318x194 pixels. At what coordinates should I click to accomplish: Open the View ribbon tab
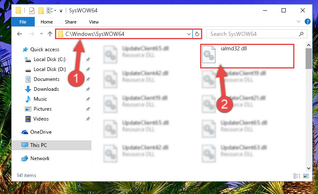coord(94,22)
